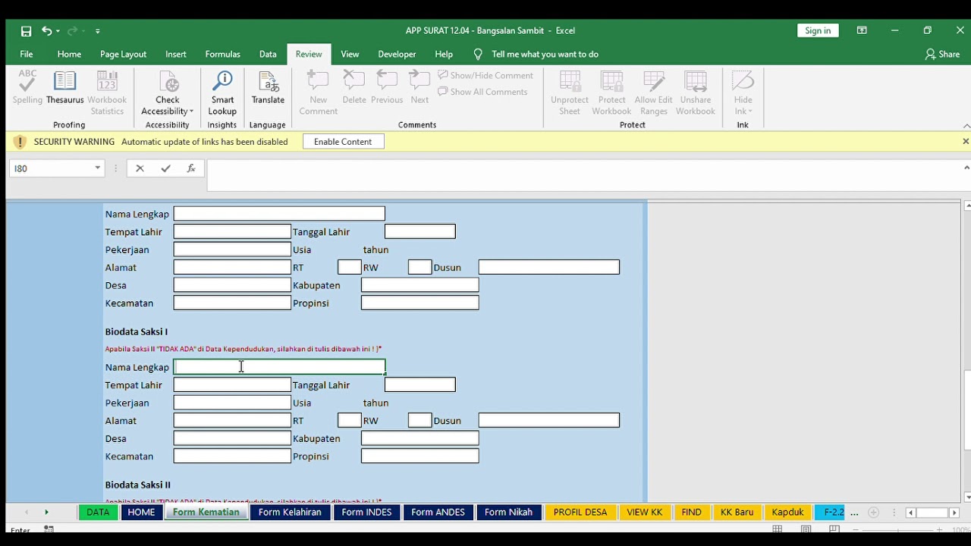Add a New Comment

point(319,93)
